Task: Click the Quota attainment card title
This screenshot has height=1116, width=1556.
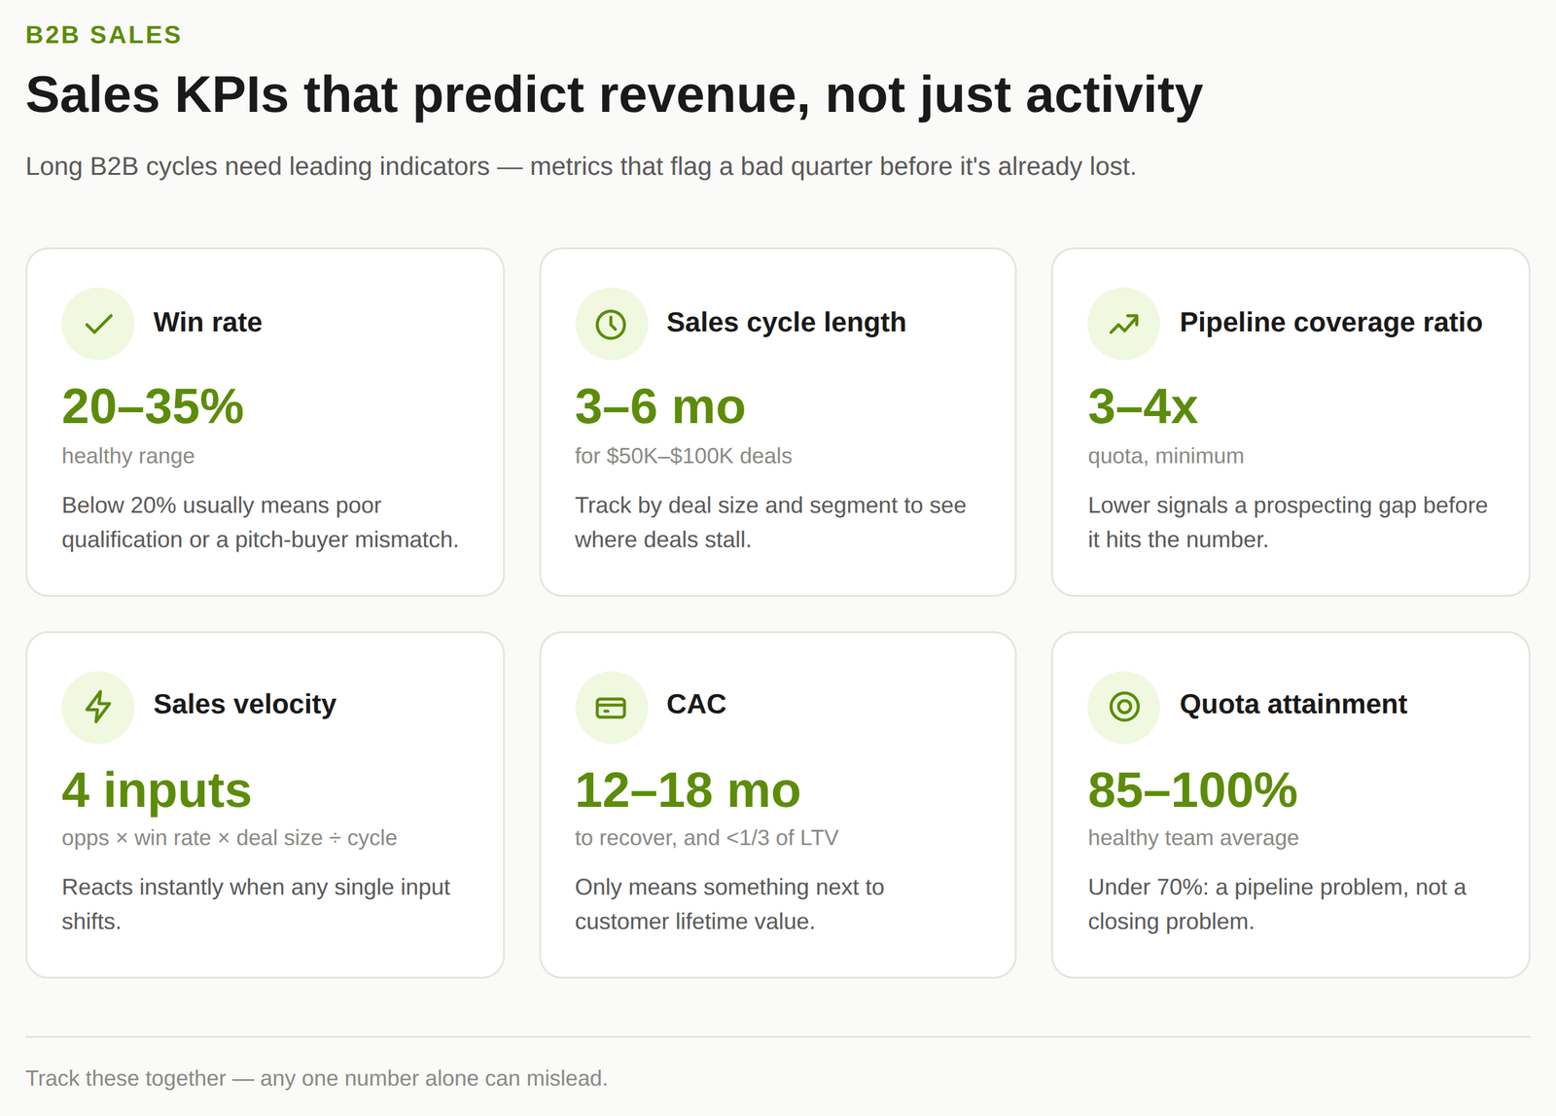Action: (1293, 704)
